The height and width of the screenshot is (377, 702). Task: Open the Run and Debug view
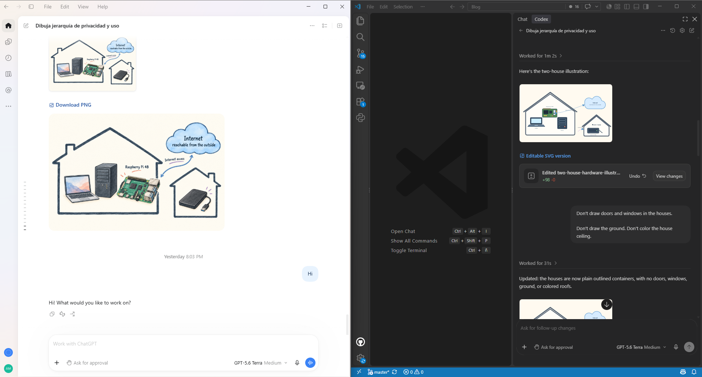coord(361,70)
